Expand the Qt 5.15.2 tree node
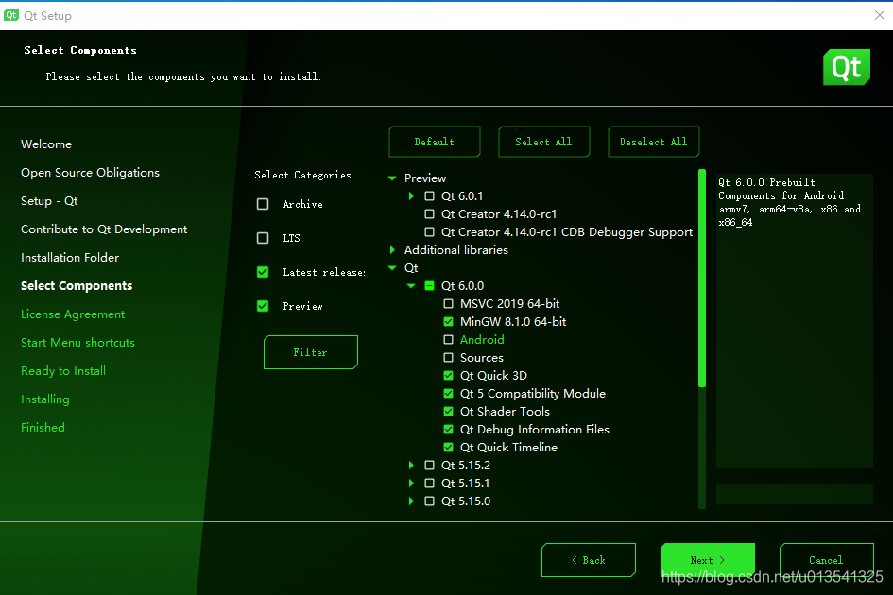This screenshot has width=893, height=595. click(411, 466)
